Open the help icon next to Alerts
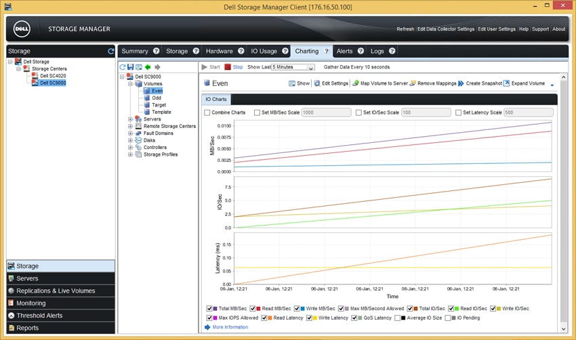 [x=361, y=51]
